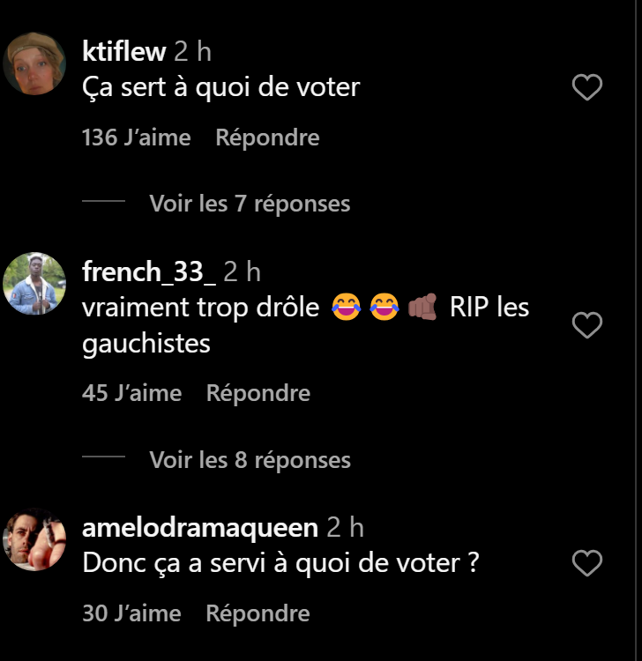
Task: Expand "Voir les 7 réponses"
Action: pyautogui.click(x=250, y=204)
